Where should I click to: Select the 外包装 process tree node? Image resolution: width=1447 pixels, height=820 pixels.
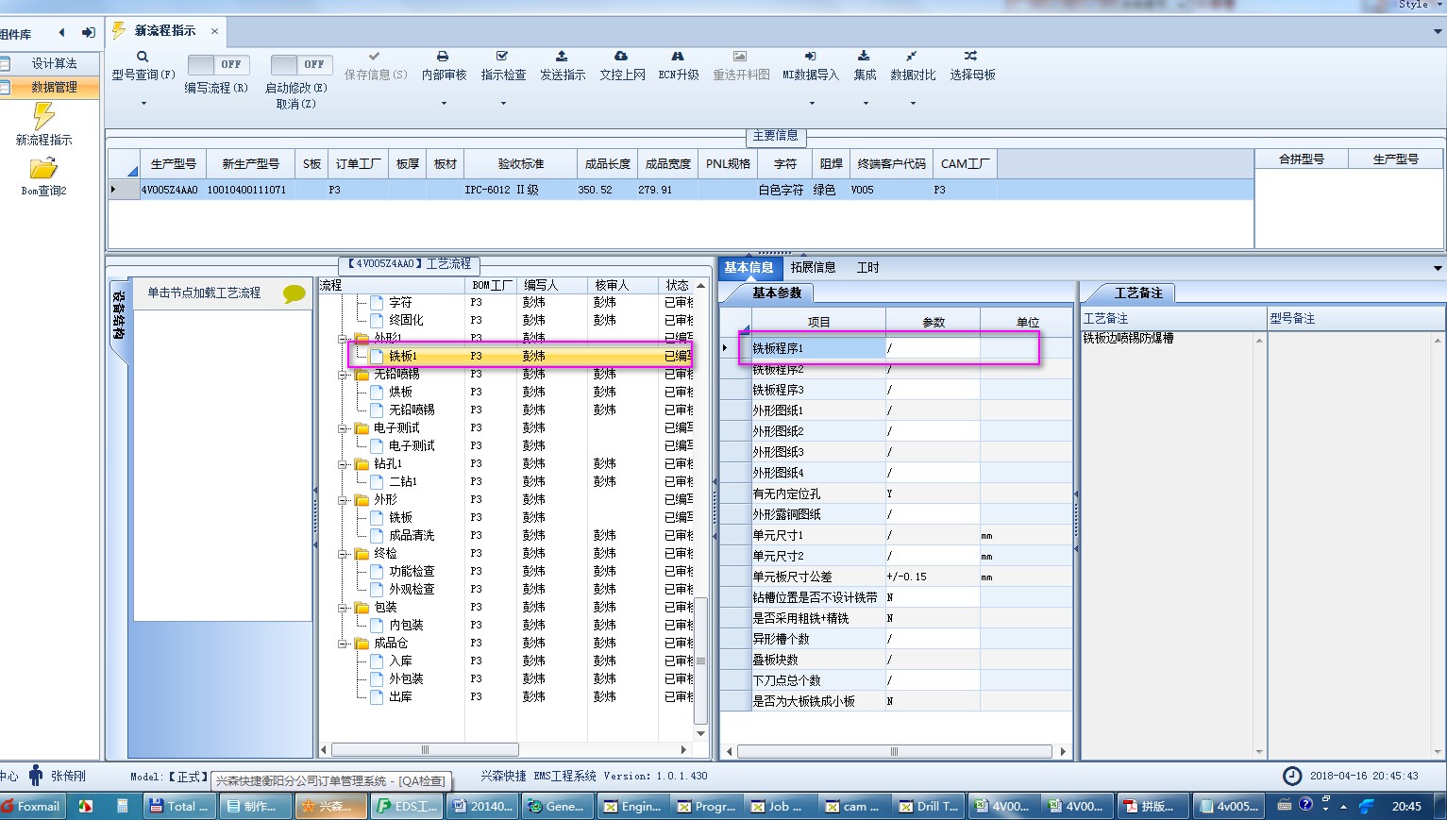[x=406, y=679]
